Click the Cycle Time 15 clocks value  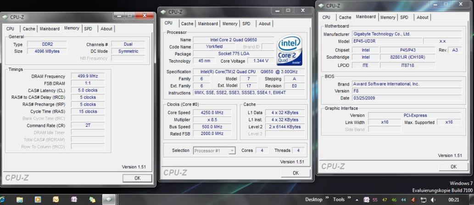pos(88,111)
